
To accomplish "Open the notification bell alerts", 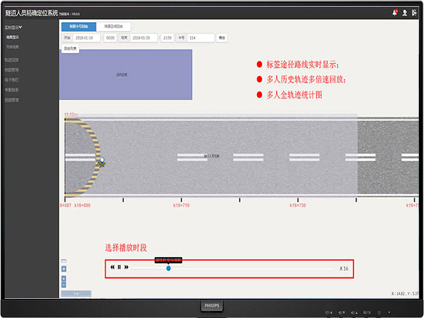I will tap(395, 12).
